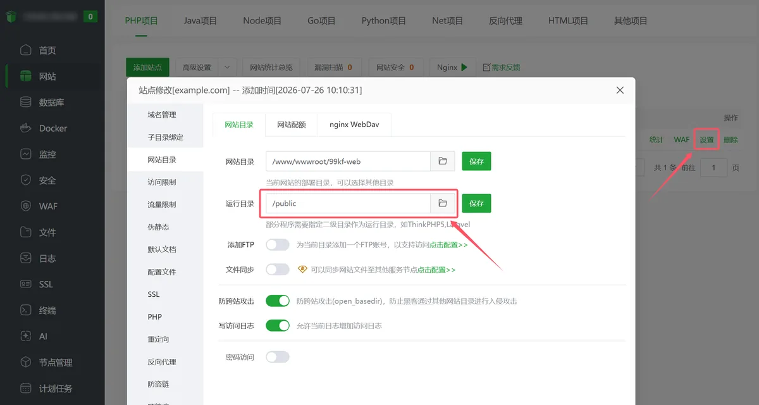759x405 pixels.
Task: Expand the 高级设置 dropdown arrow
Action: coord(228,67)
